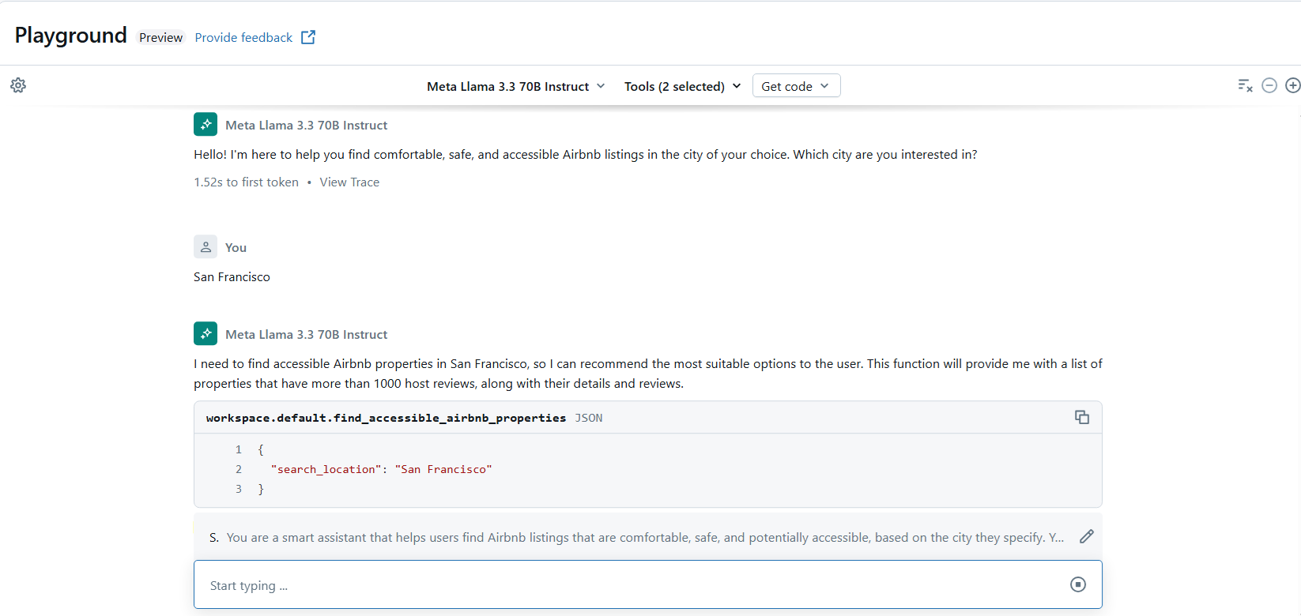Click the You user avatar icon
The height and width of the screenshot is (616, 1301).
click(x=206, y=246)
